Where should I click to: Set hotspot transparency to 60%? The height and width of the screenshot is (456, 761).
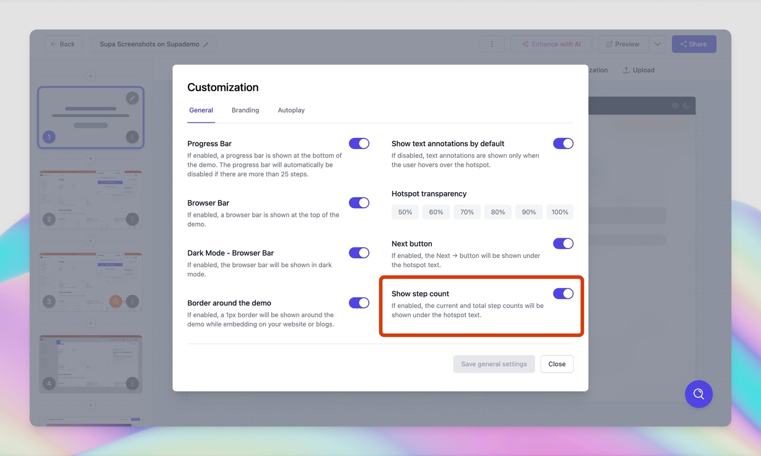pyautogui.click(x=436, y=212)
